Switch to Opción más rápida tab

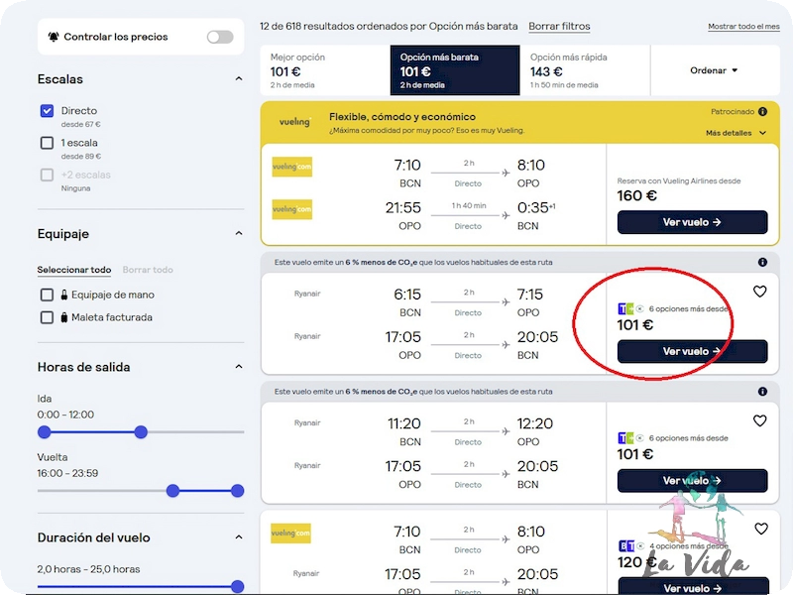tap(585, 70)
